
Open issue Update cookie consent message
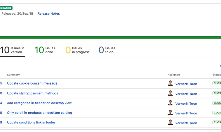click(x=32, y=83)
